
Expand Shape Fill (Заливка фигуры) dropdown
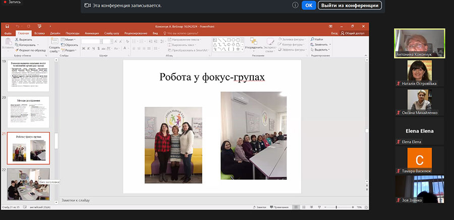coord(305,39)
